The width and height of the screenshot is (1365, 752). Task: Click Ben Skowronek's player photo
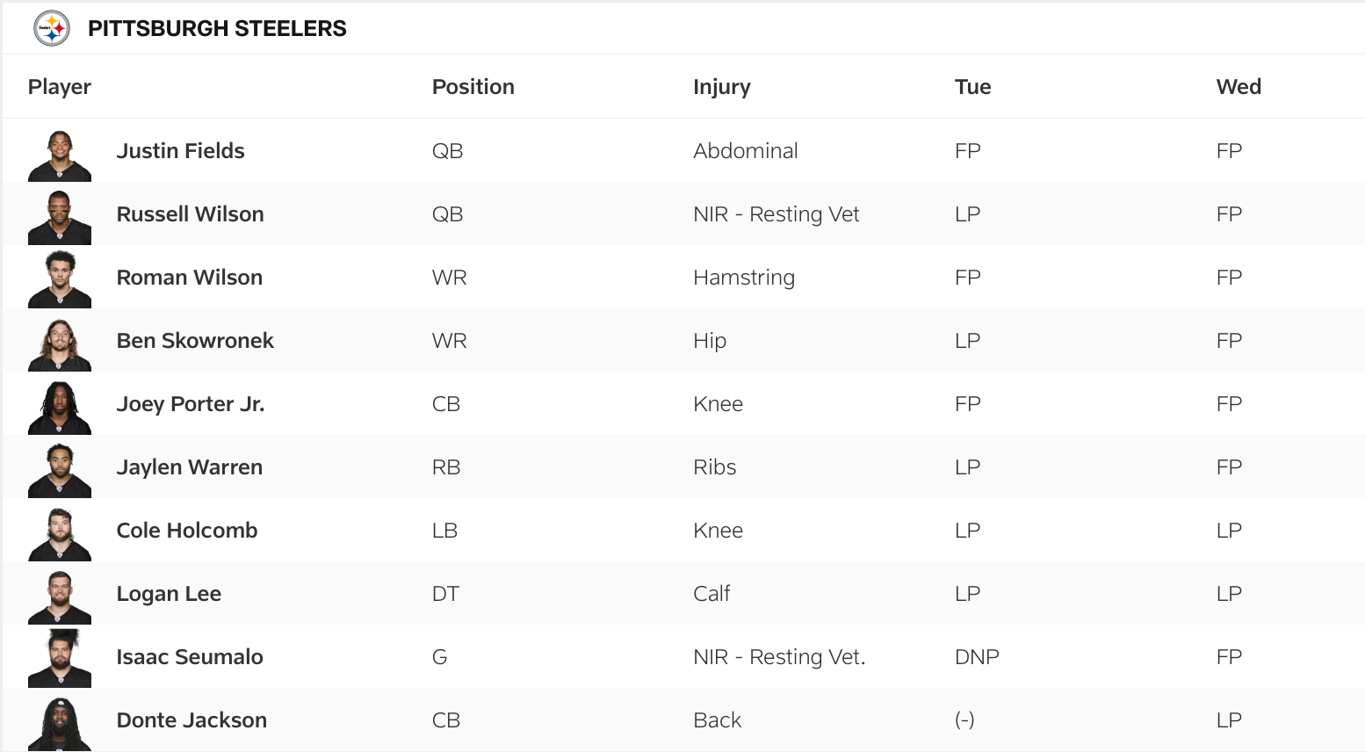pyautogui.click(x=60, y=344)
